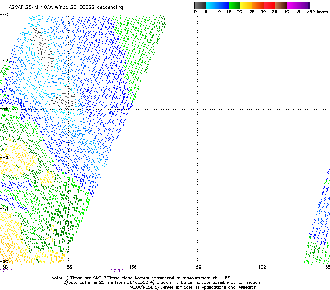The image size is (330, 290).
Task: Click the gray 0-5 knots legend swatch
Action: point(200,5)
